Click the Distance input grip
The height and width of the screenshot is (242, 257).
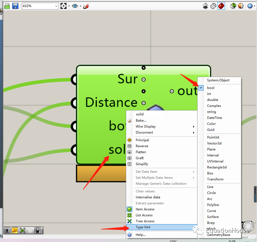75,103
